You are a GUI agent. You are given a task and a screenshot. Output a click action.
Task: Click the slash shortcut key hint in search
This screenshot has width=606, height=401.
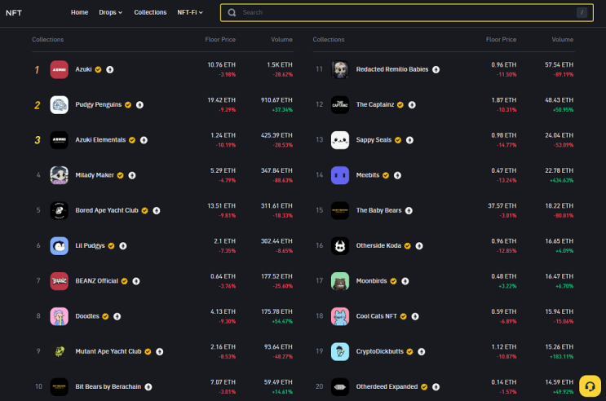(x=582, y=13)
